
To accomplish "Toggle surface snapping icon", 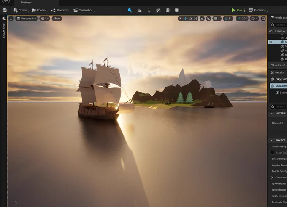I will click(x=208, y=19).
